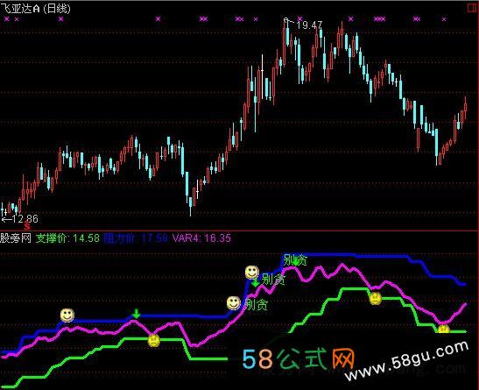The width and height of the screenshot is (479, 390).
Task: Select the 飞亚达A (日线) chart title
Action: pyautogui.click(x=35, y=8)
